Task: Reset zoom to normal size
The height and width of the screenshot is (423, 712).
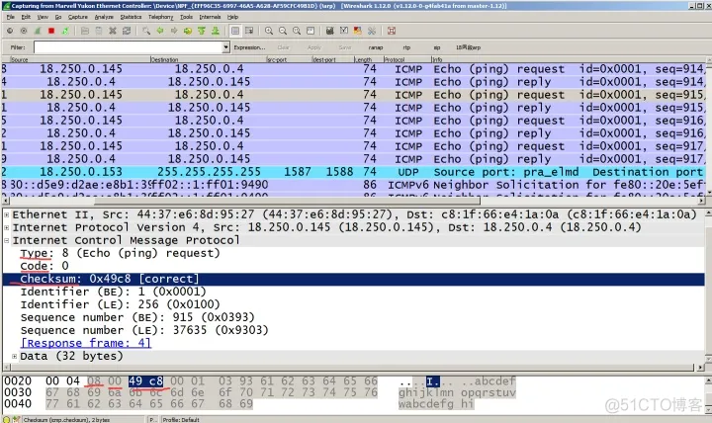Action: click(x=297, y=31)
